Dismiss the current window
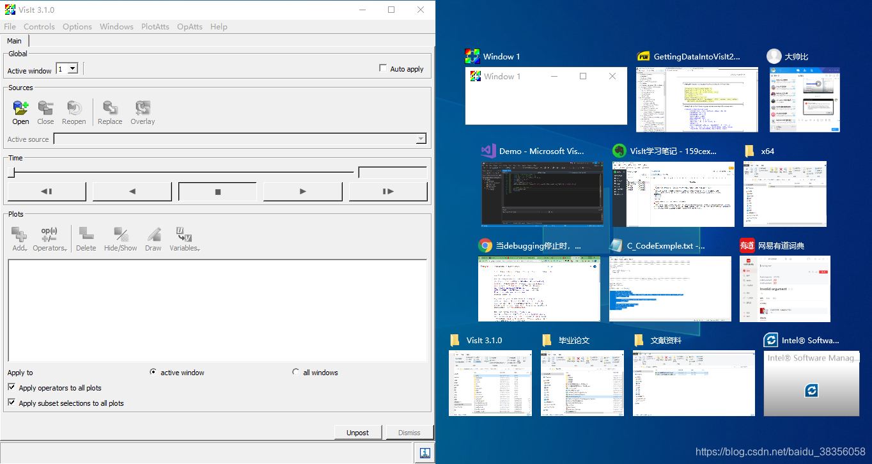 (x=409, y=432)
